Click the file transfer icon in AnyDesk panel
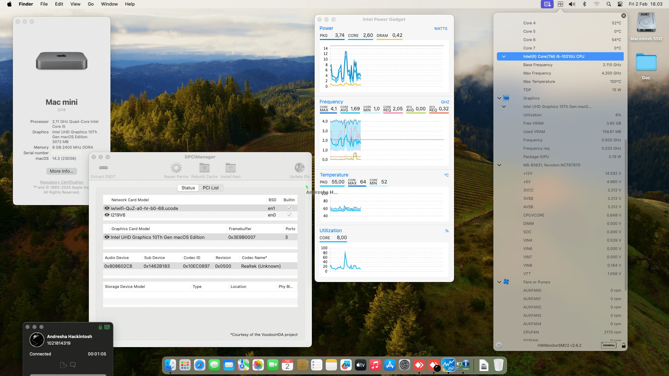 (x=63, y=365)
